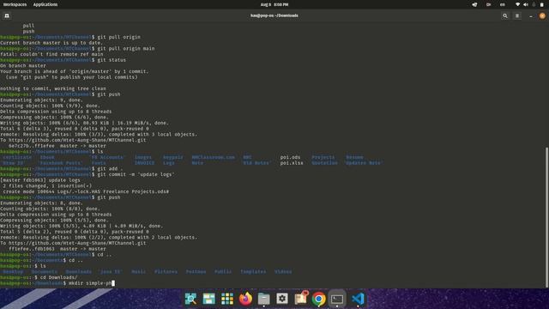The width and height of the screenshot is (549, 309).
Task: Click the terminal vertical scrollbar
Action: (x=546, y=217)
